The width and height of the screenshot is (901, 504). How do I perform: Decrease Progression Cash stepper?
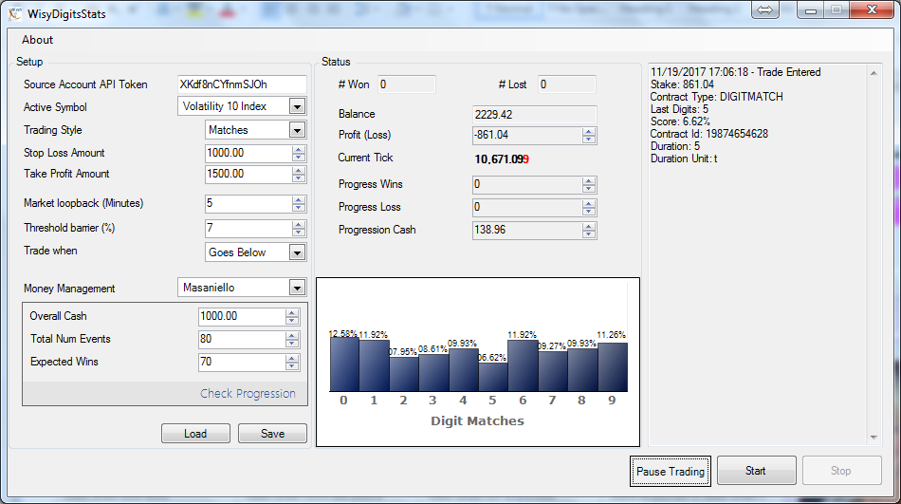pos(588,234)
